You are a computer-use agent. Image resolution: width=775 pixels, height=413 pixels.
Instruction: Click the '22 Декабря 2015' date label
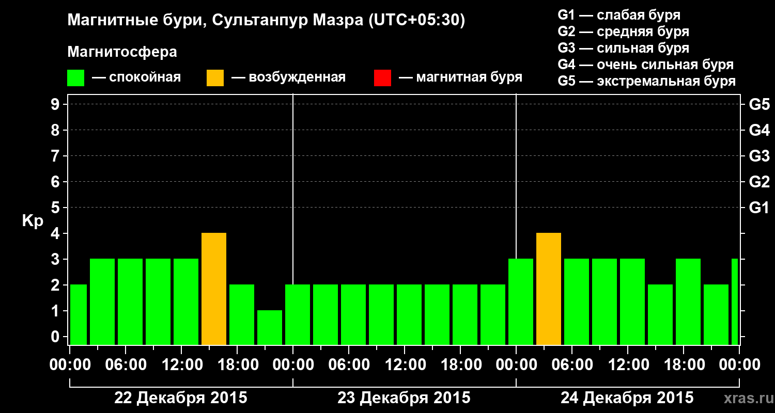pyautogui.click(x=181, y=398)
